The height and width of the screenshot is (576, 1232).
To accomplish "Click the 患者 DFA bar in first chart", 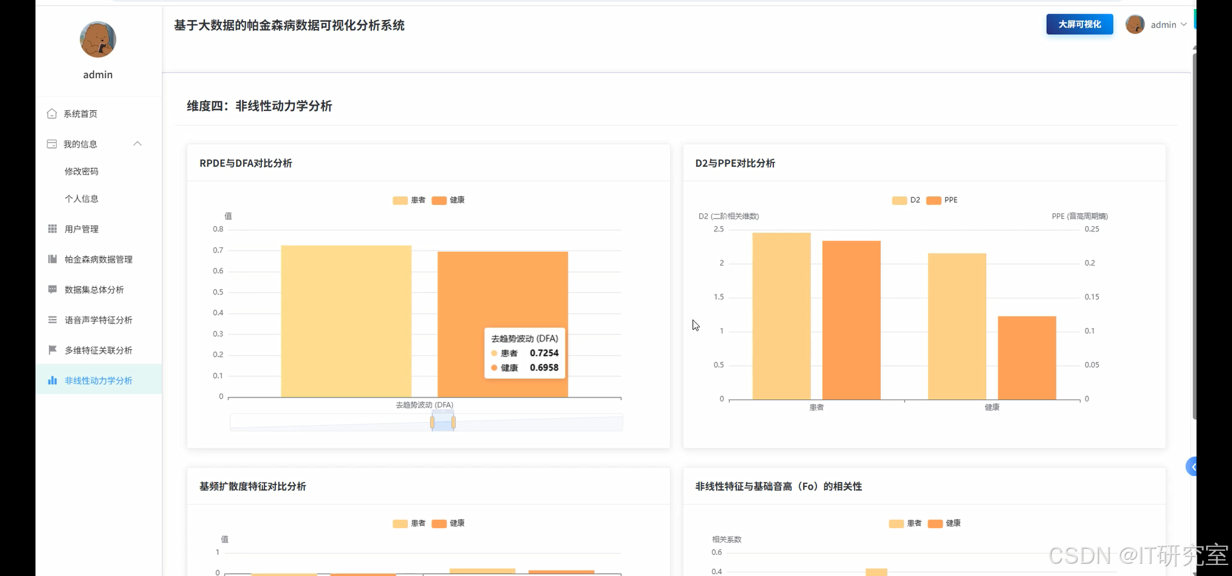I will click(346, 321).
